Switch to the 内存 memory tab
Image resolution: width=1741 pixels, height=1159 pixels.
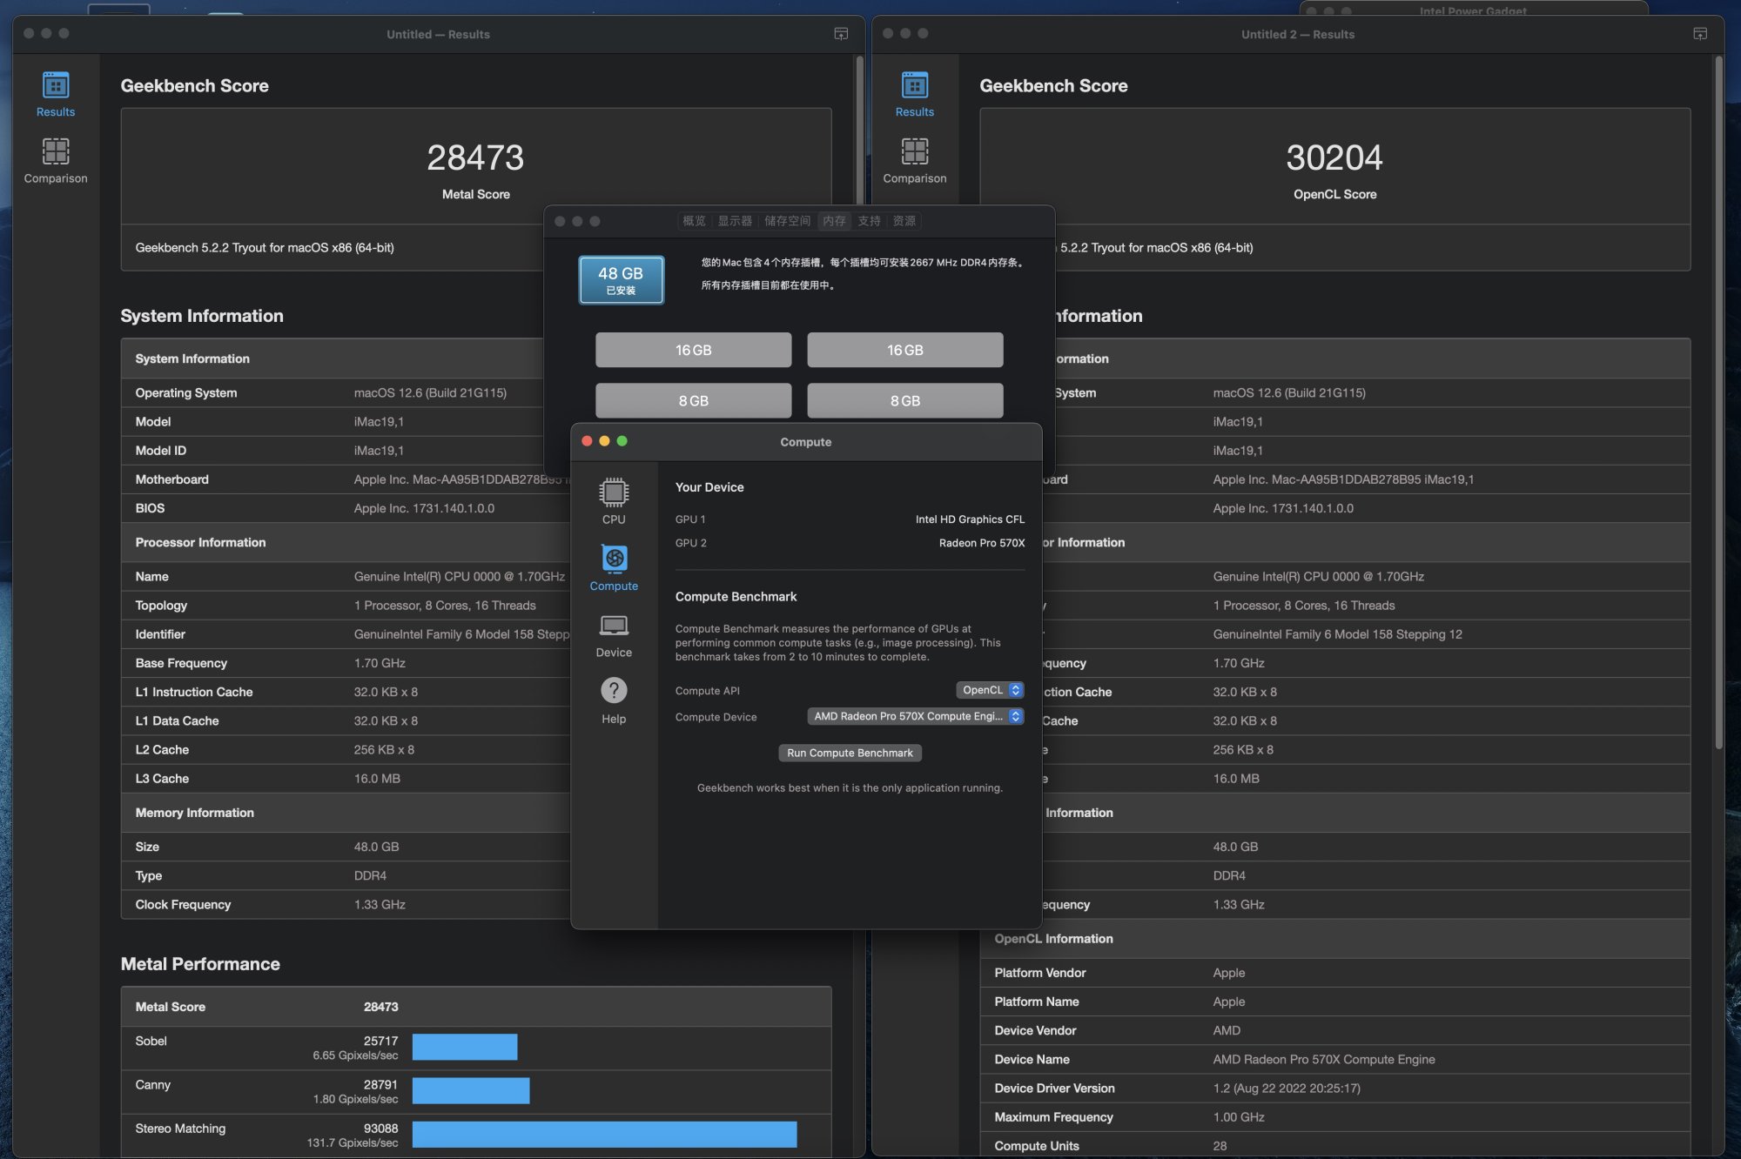[834, 221]
